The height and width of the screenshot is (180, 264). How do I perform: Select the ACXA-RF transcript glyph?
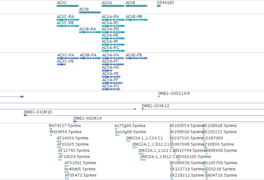[x=113, y=45]
